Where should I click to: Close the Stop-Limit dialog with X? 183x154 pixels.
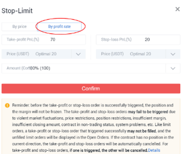(x=177, y=9)
